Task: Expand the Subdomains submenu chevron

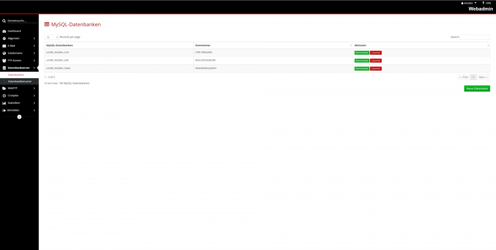Action: (x=34, y=53)
